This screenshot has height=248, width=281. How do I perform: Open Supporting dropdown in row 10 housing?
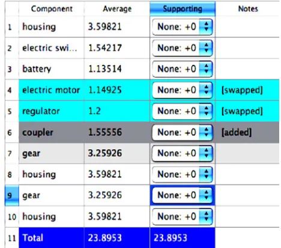182,217
